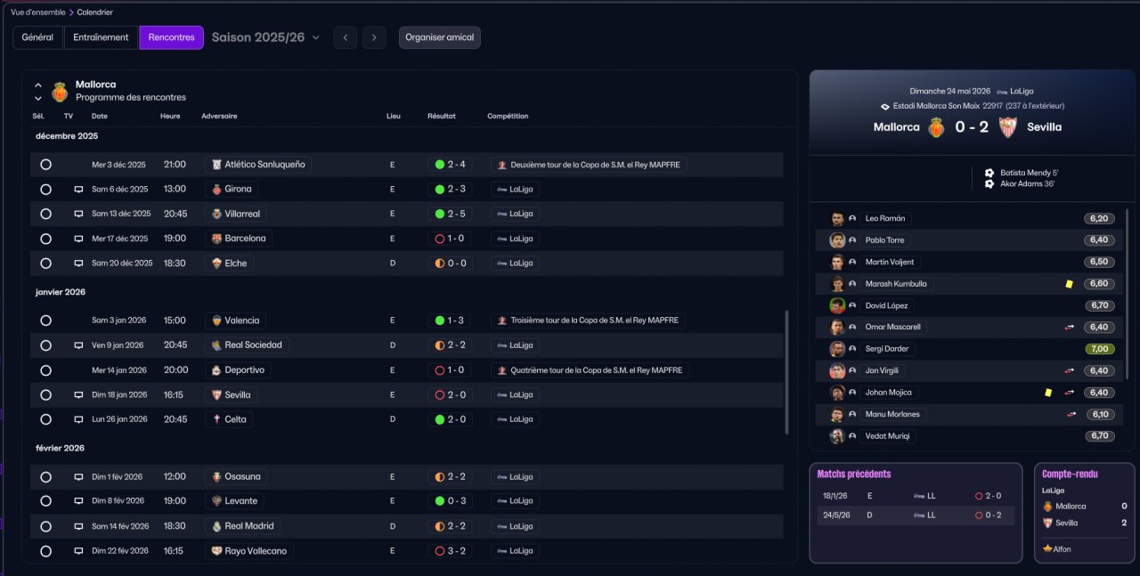Select the Rencontres tab
Screen dimensions: 1140x576
[172, 37]
